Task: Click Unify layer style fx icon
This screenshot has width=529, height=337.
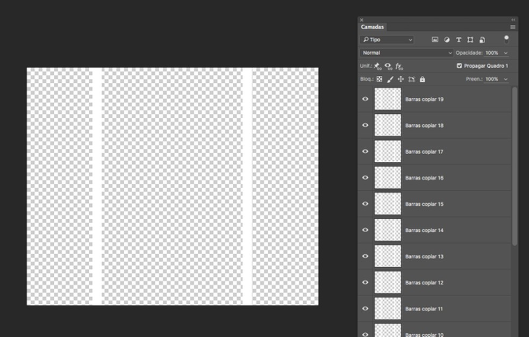Action: [x=399, y=66]
